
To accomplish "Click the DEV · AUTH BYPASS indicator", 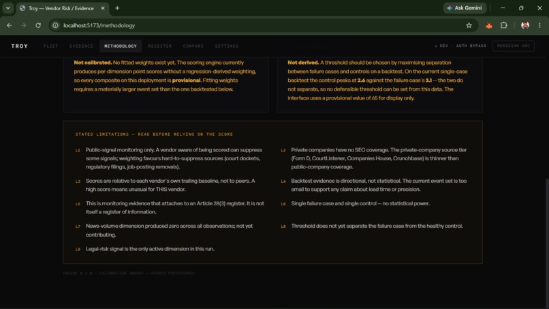I will click(460, 46).
